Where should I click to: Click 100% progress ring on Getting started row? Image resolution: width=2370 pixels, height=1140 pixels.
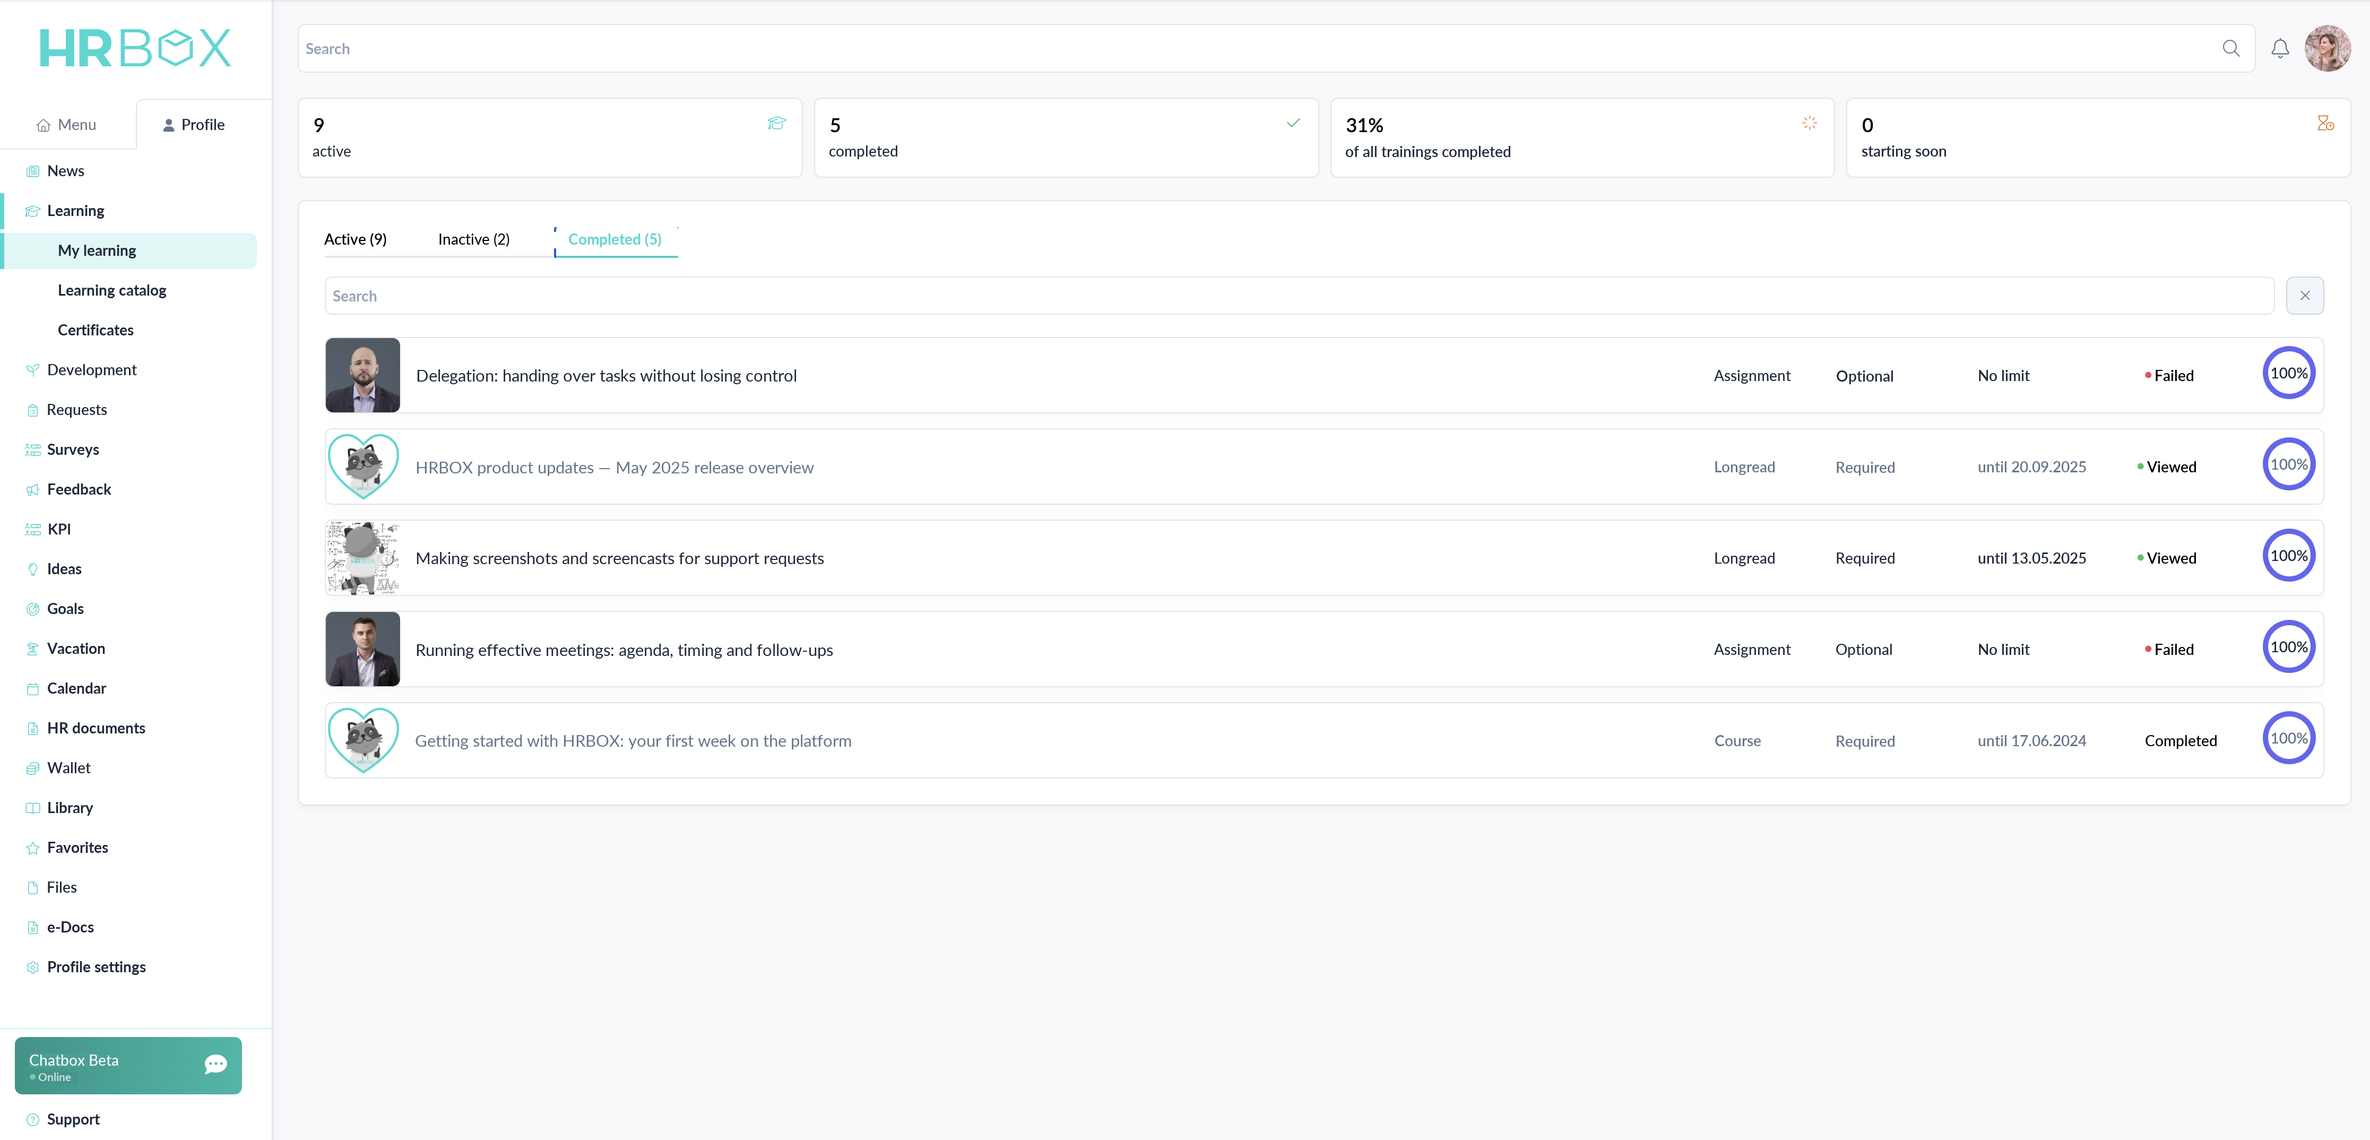2289,739
